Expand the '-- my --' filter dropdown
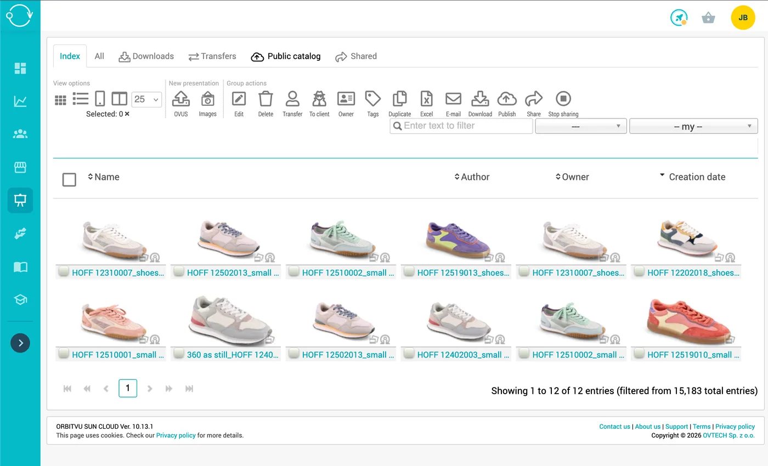 point(693,126)
